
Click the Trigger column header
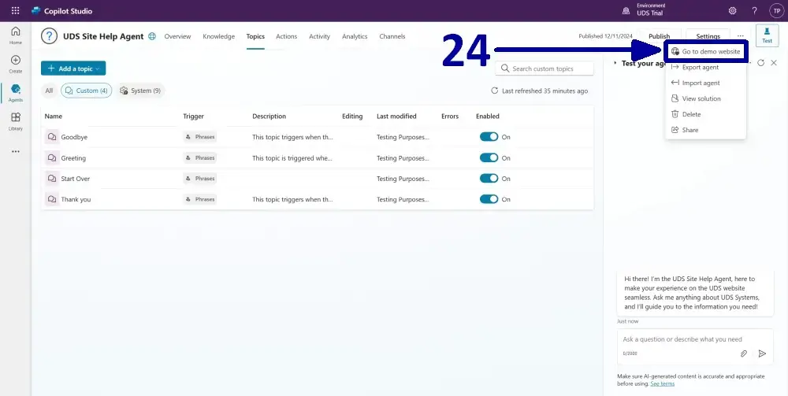click(194, 116)
